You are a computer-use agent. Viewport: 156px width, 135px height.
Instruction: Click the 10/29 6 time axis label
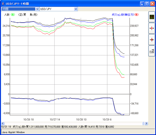(107, 119)
